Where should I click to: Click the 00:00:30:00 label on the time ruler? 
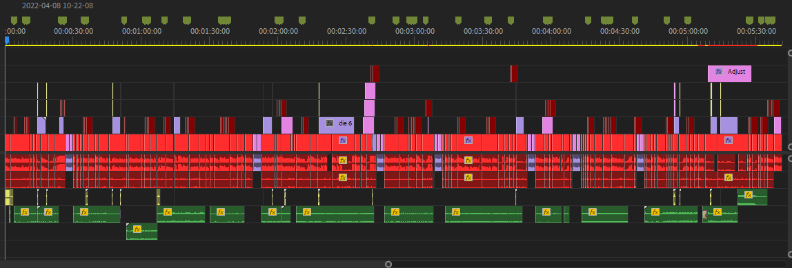[x=74, y=31]
